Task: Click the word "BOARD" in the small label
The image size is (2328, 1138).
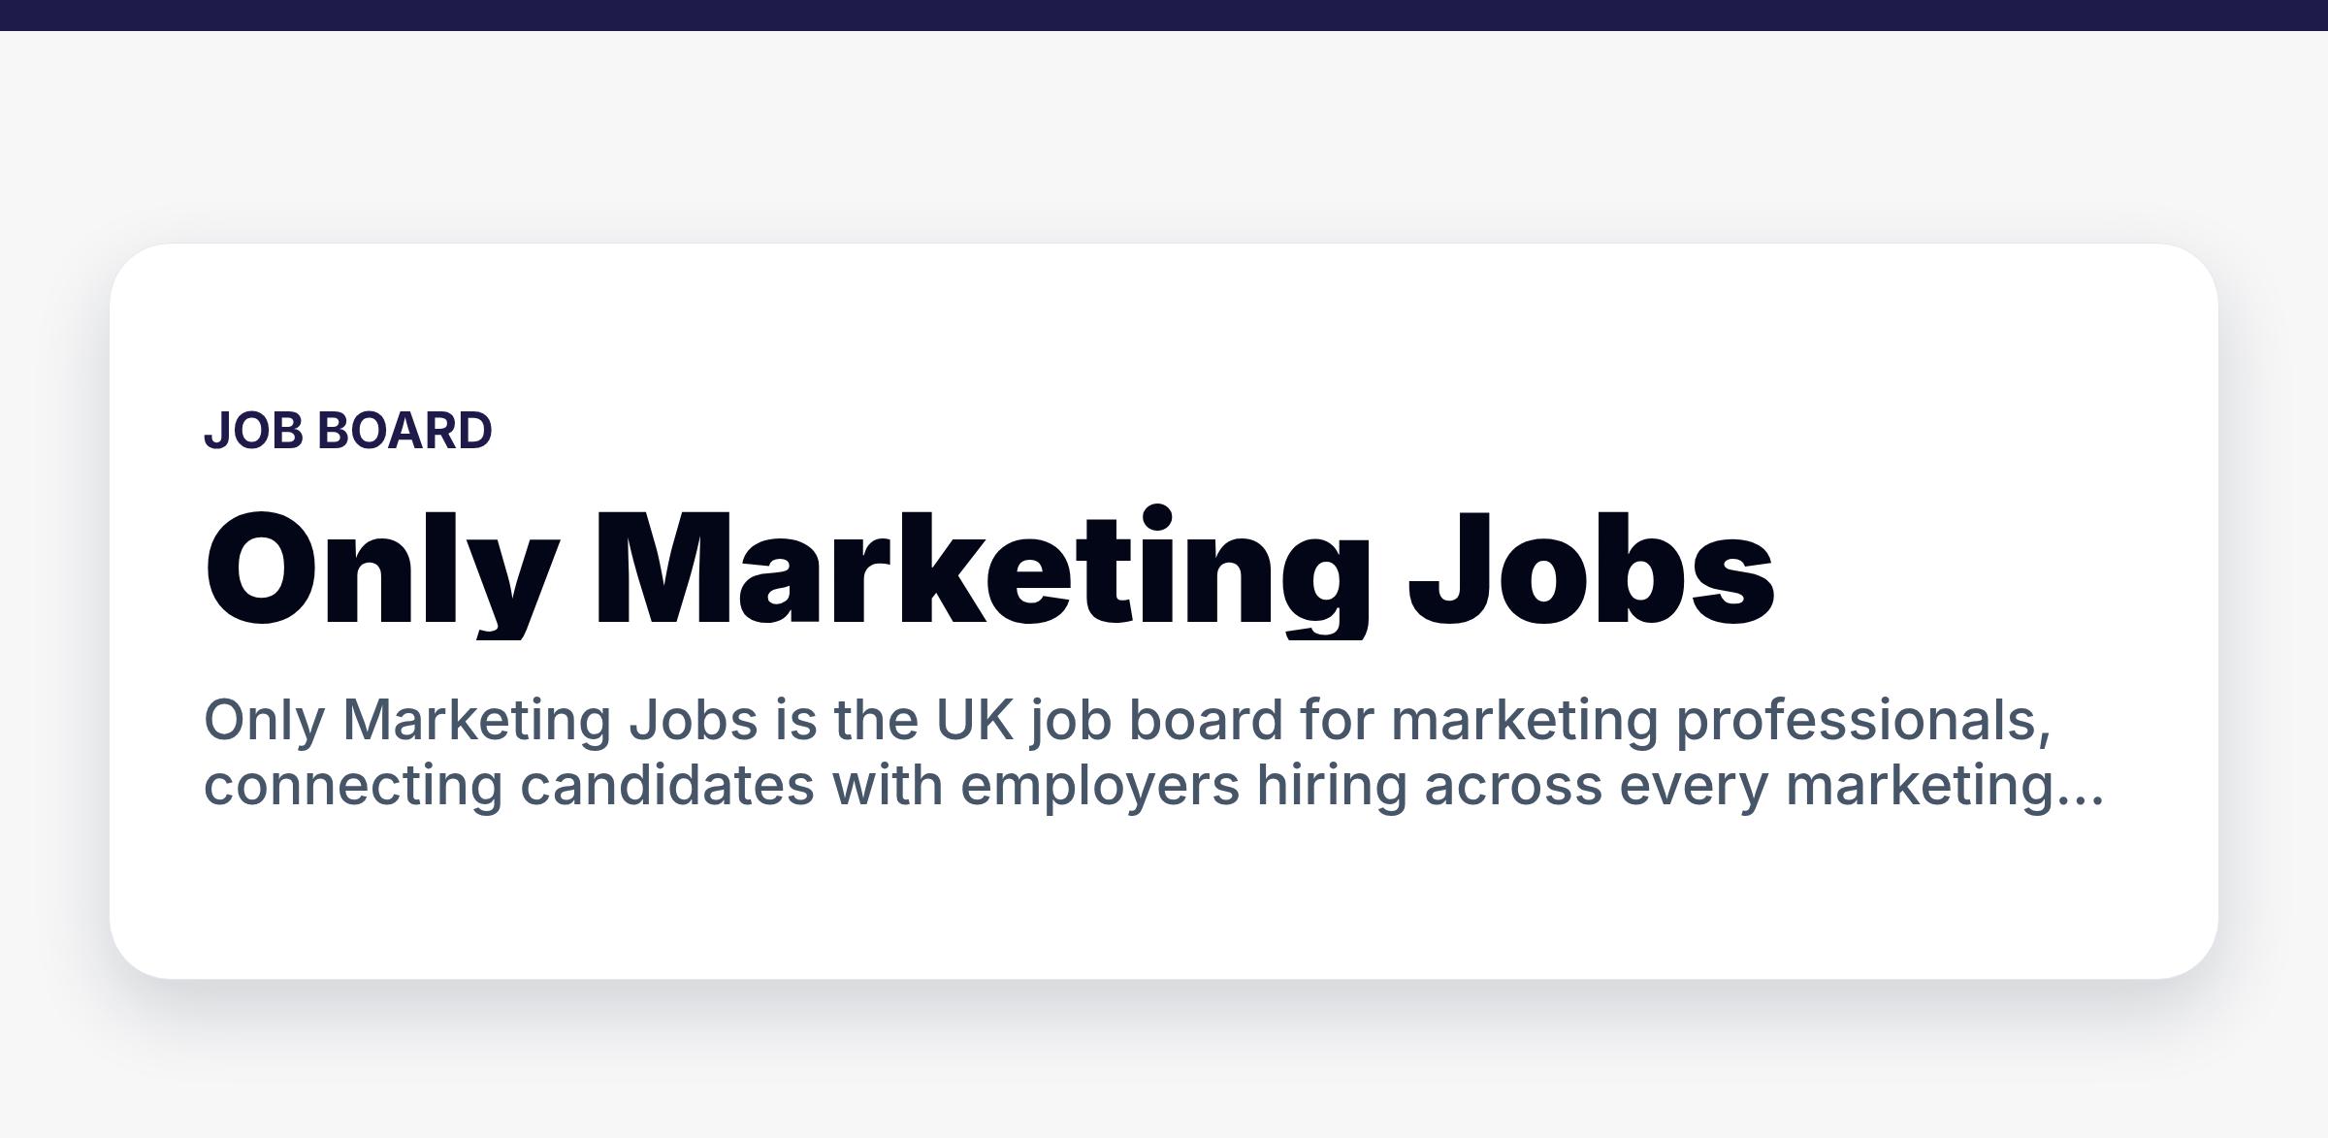Action: point(404,431)
